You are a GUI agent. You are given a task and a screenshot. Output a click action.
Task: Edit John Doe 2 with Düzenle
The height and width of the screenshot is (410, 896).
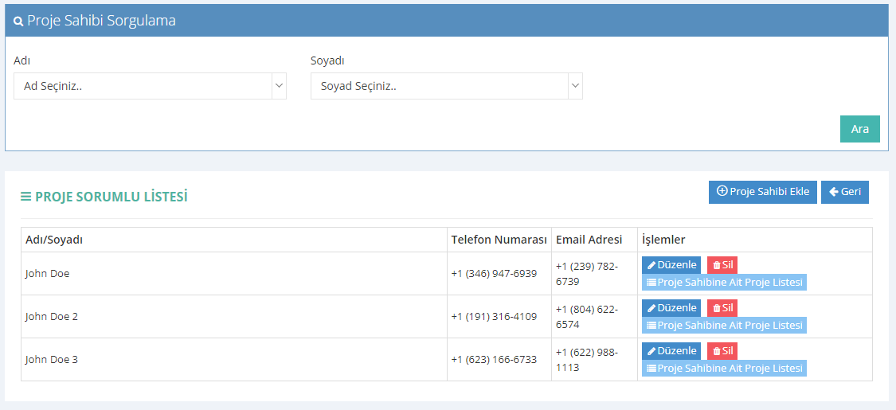pos(671,308)
